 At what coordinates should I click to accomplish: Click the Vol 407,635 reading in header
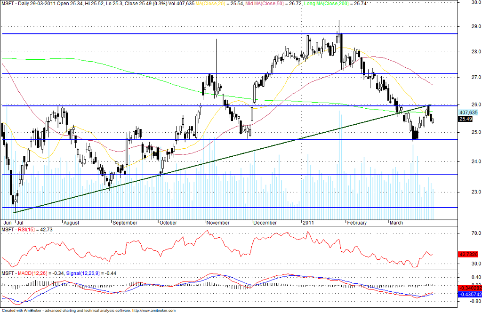click(x=181, y=4)
